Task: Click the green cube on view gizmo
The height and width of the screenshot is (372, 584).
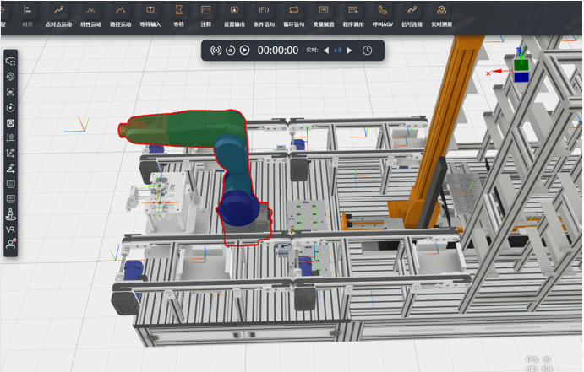Action: point(522,64)
